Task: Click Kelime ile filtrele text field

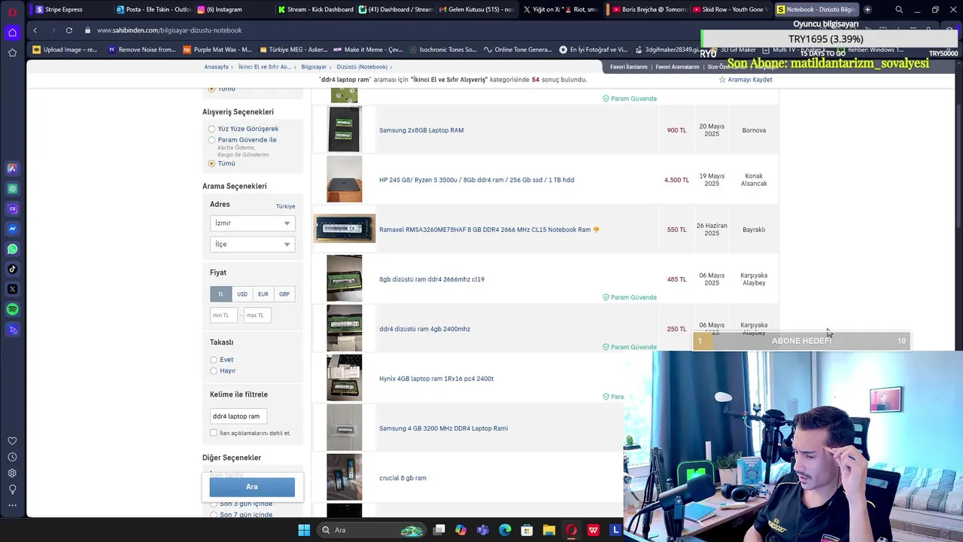Action: point(238,416)
